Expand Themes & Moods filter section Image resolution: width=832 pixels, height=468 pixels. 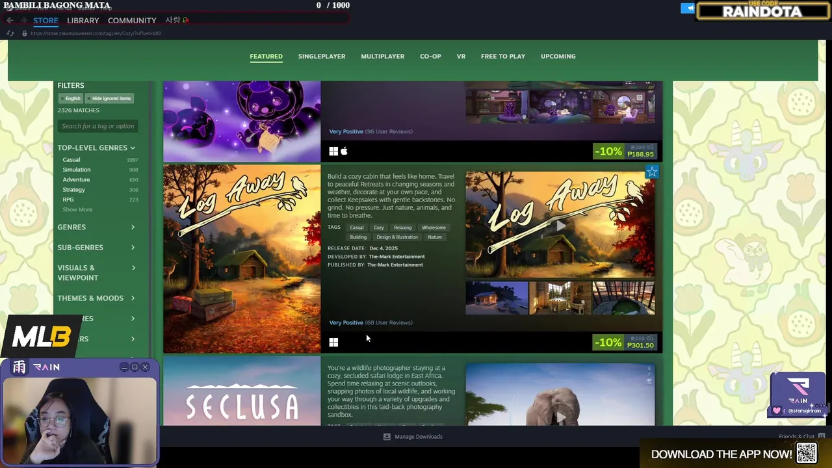(x=96, y=298)
